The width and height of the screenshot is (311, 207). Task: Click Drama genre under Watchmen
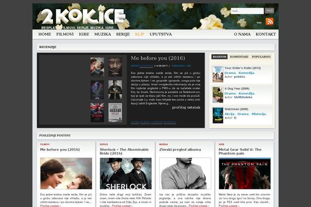point(243,114)
